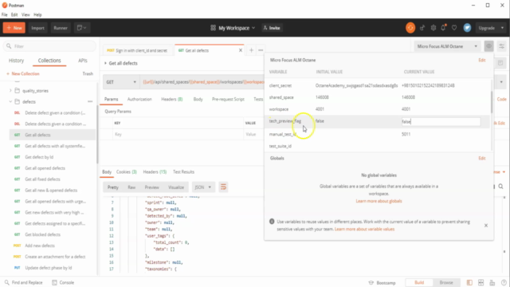Open My Workspace dropdown
Screen dimensions: 510x287
pyautogui.click(x=233, y=28)
